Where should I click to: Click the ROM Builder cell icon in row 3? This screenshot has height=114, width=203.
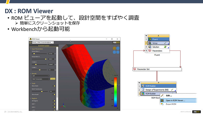tap(143, 93)
